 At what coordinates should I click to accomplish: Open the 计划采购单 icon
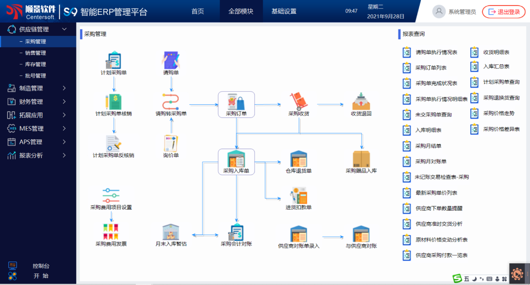(x=113, y=61)
